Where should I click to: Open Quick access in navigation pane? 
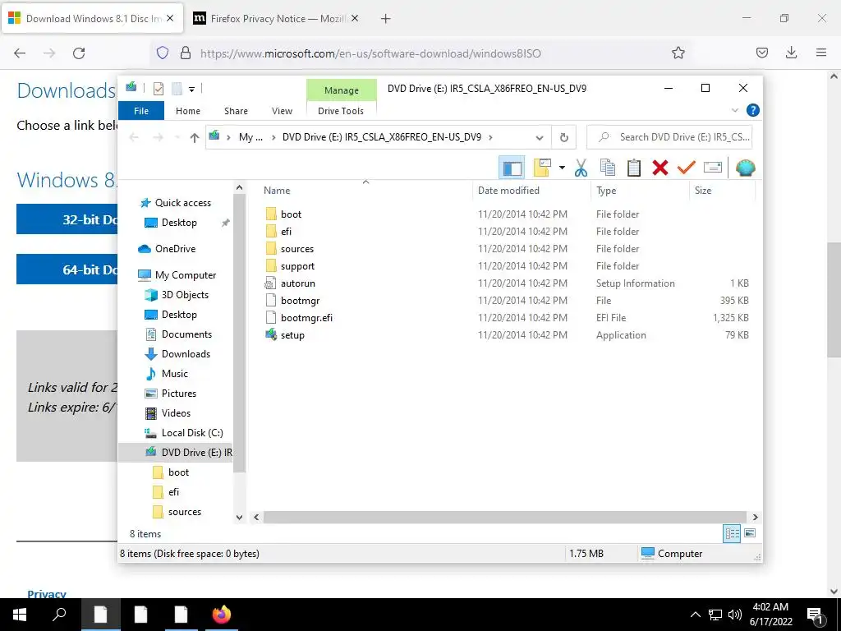coord(182,203)
